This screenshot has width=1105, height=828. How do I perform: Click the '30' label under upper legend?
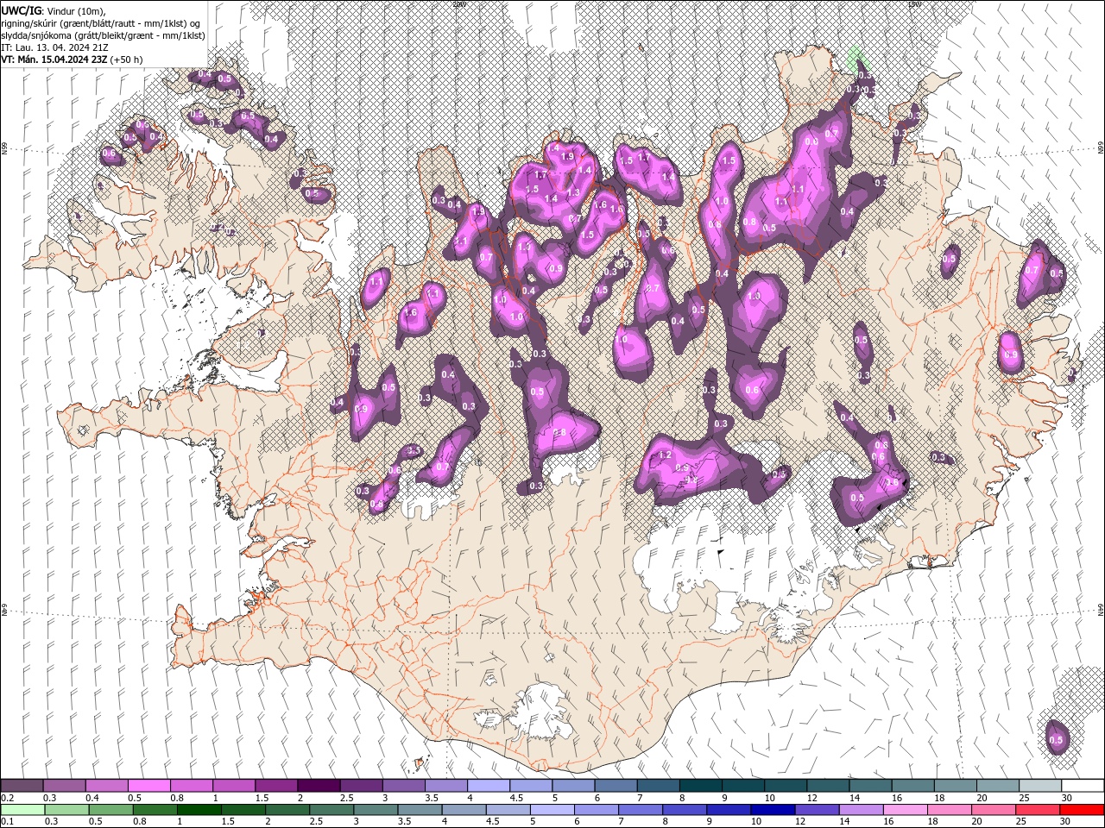[x=1068, y=798]
